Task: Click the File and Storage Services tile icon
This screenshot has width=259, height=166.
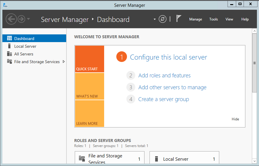Action: (82, 159)
